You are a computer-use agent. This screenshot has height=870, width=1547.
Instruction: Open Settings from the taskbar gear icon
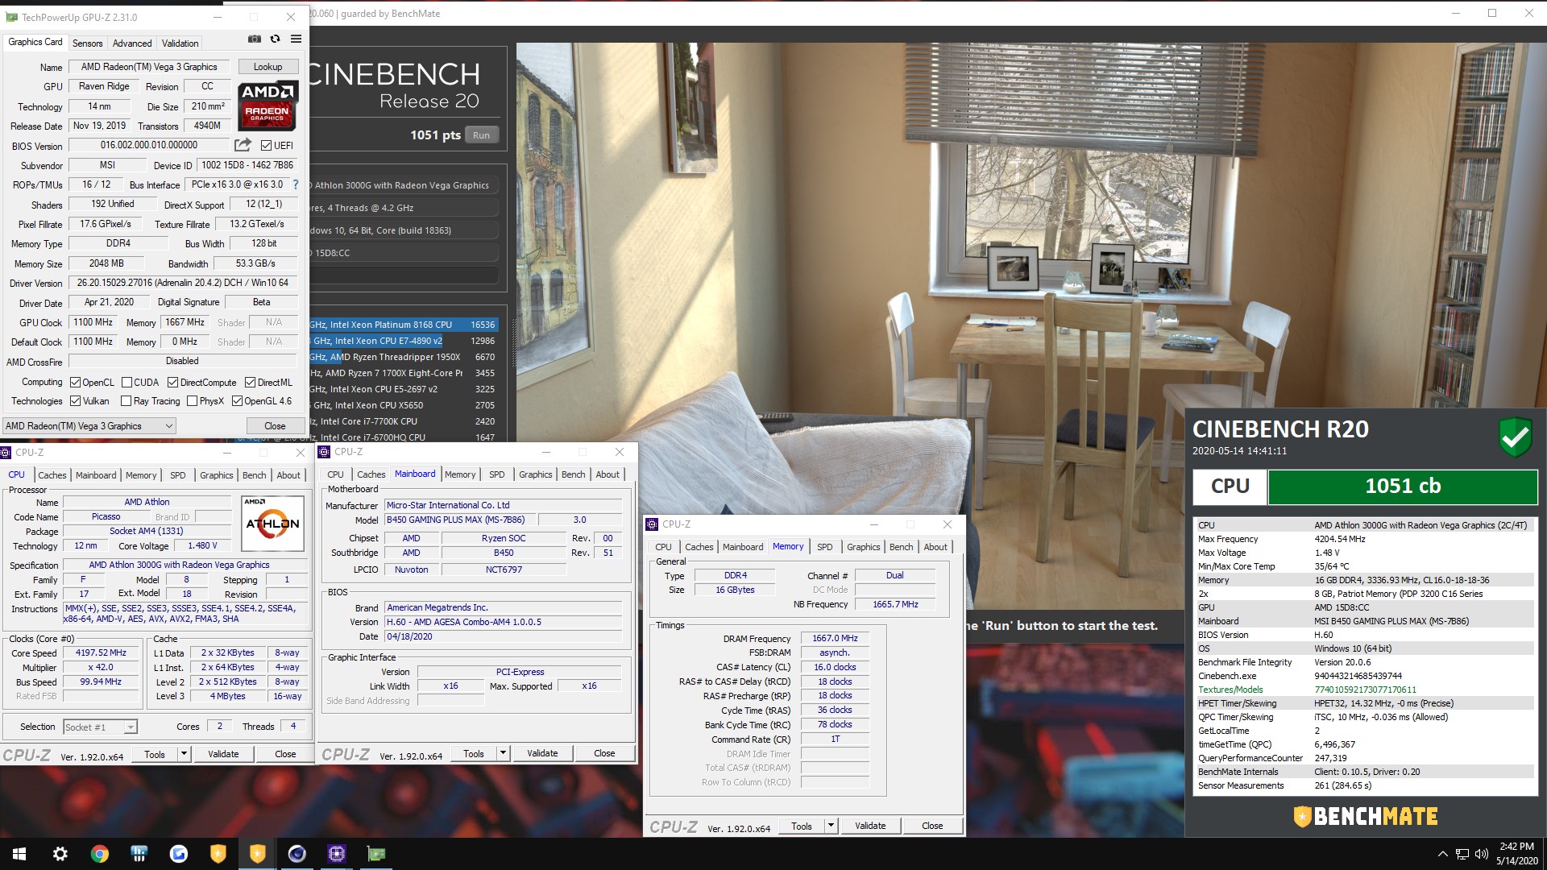(x=60, y=854)
